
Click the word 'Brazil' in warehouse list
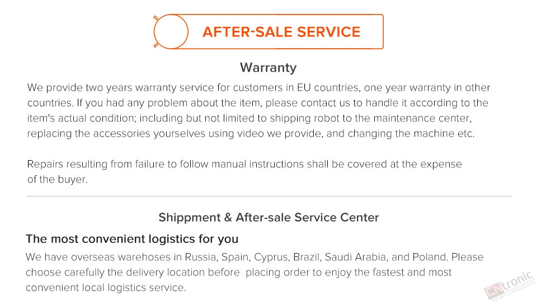[x=306, y=257]
